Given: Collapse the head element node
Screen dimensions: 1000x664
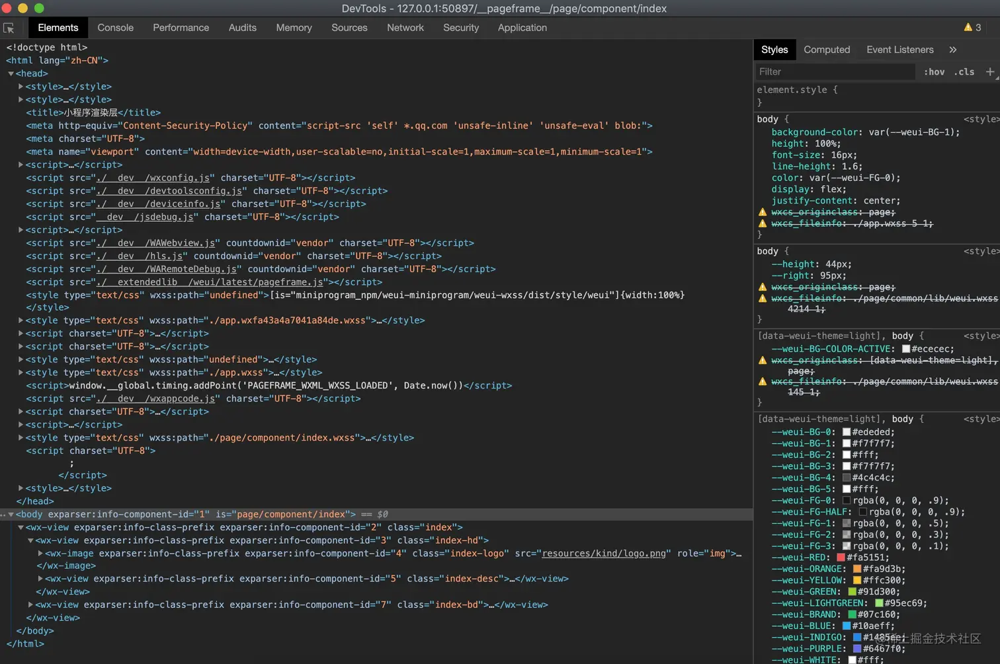Looking at the screenshot, I should tap(11, 73).
